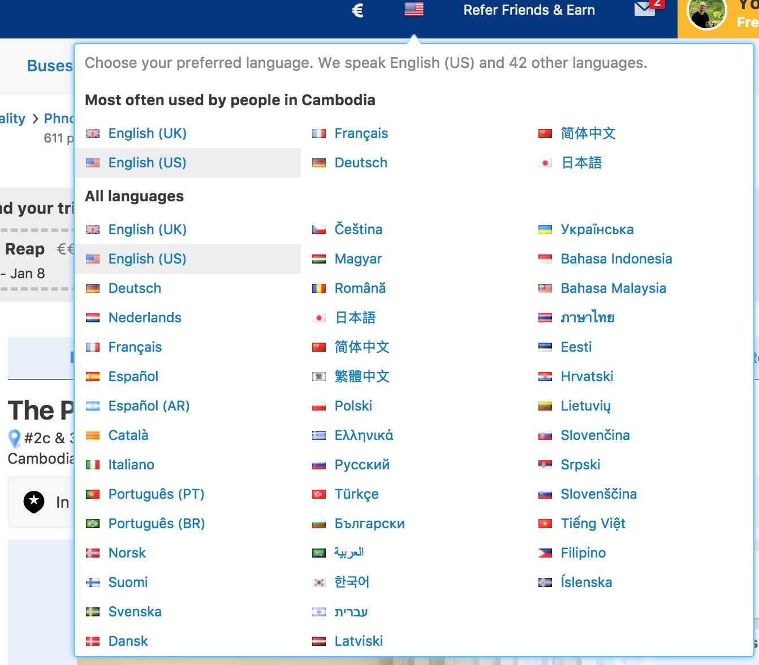The image size is (759, 665).
Task: Click the Euro currency selector icon
Action: (x=357, y=10)
